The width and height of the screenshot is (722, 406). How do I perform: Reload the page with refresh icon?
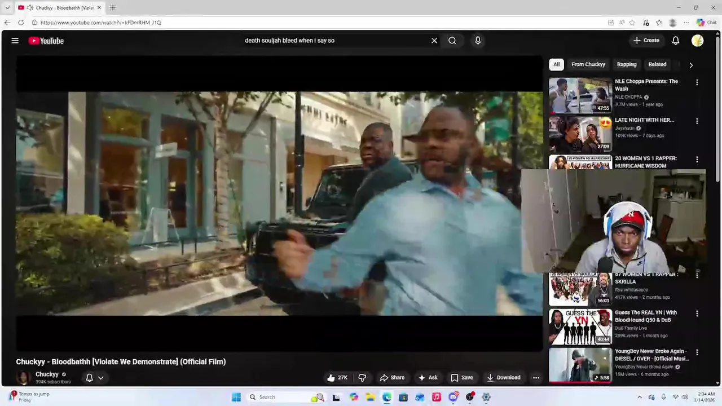[x=21, y=23]
